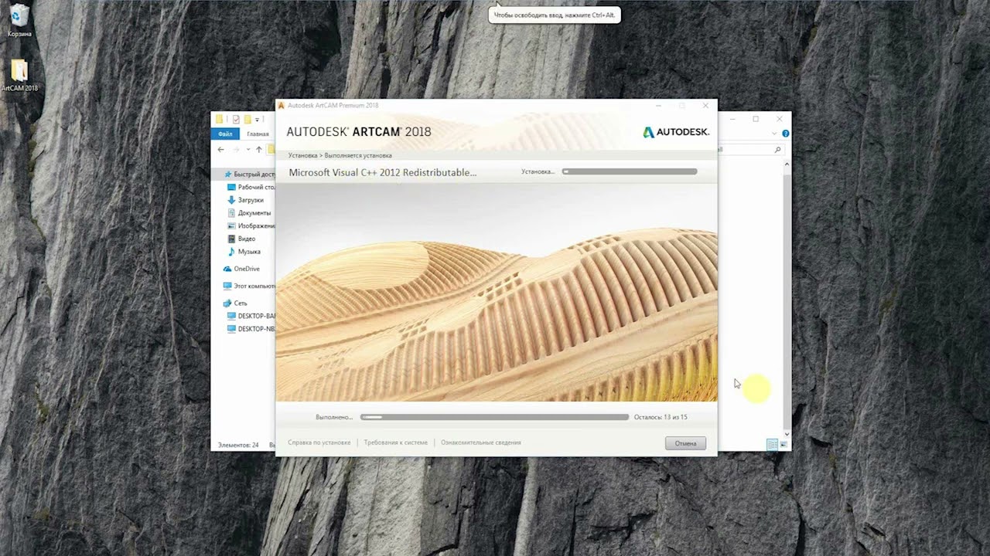Select Этот компьютер in Explorer sidebar
The image size is (990, 556).
pyautogui.click(x=249, y=286)
